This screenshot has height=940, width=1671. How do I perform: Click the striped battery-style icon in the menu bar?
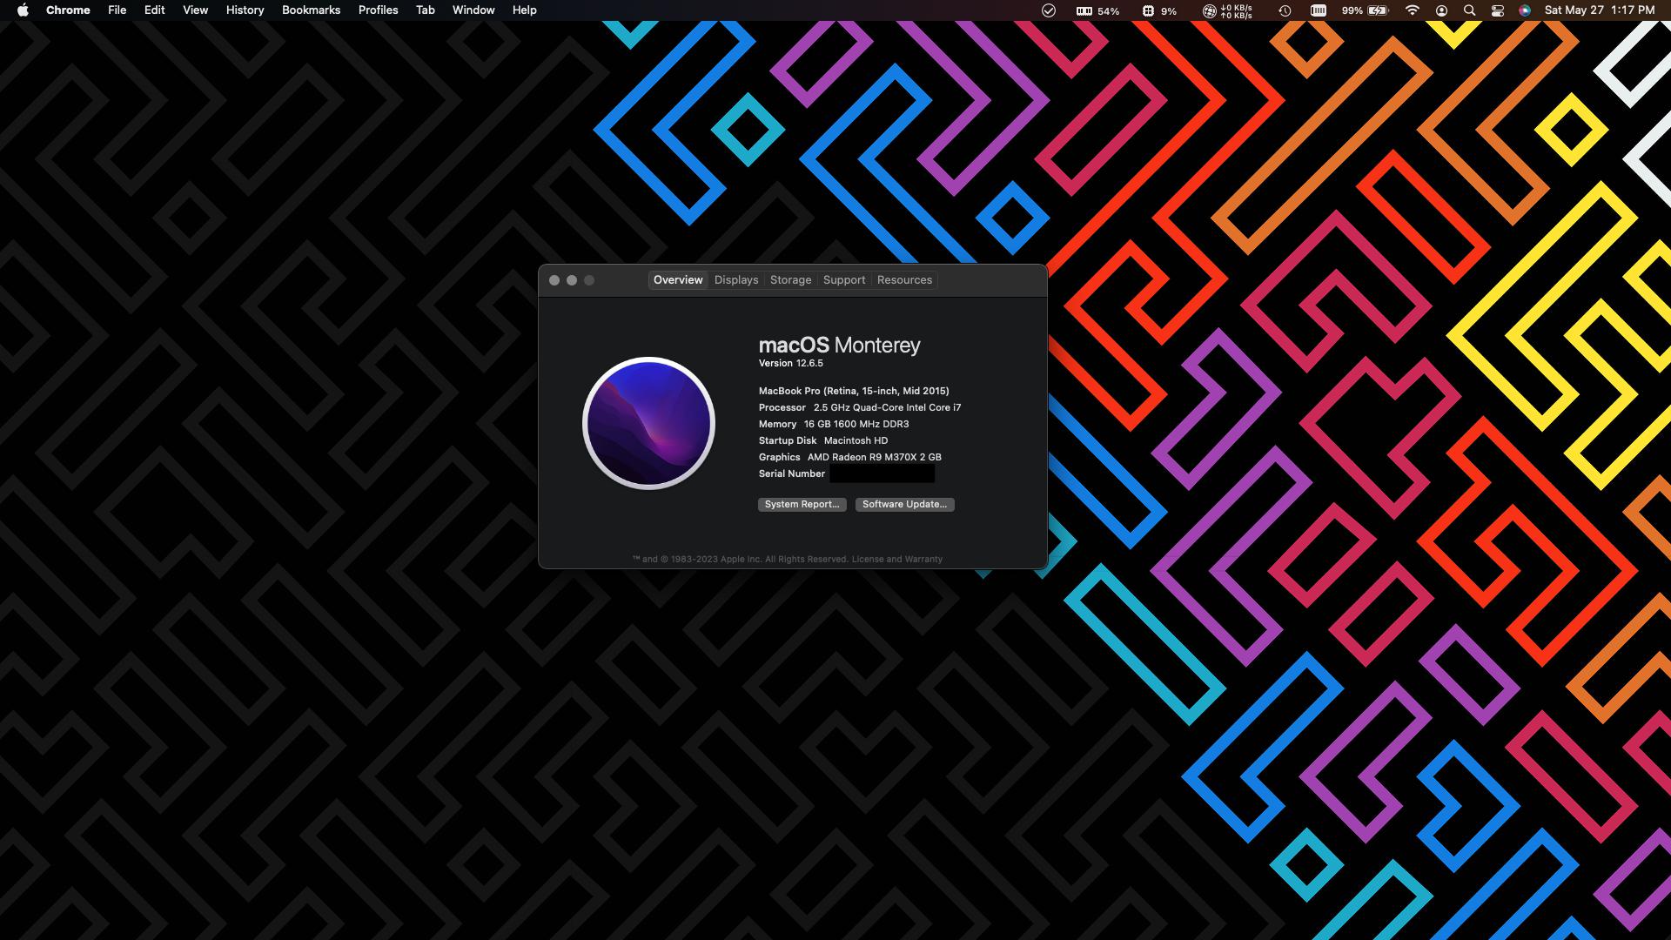pos(1319,10)
